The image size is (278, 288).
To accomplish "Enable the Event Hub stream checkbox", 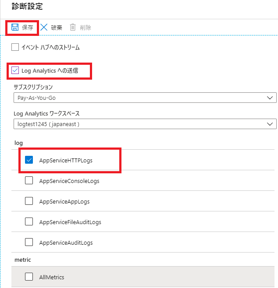I will pos(15,47).
